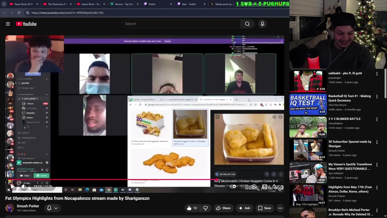
Task: Click The Film Room channel name
Action: (x=337, y=105)
